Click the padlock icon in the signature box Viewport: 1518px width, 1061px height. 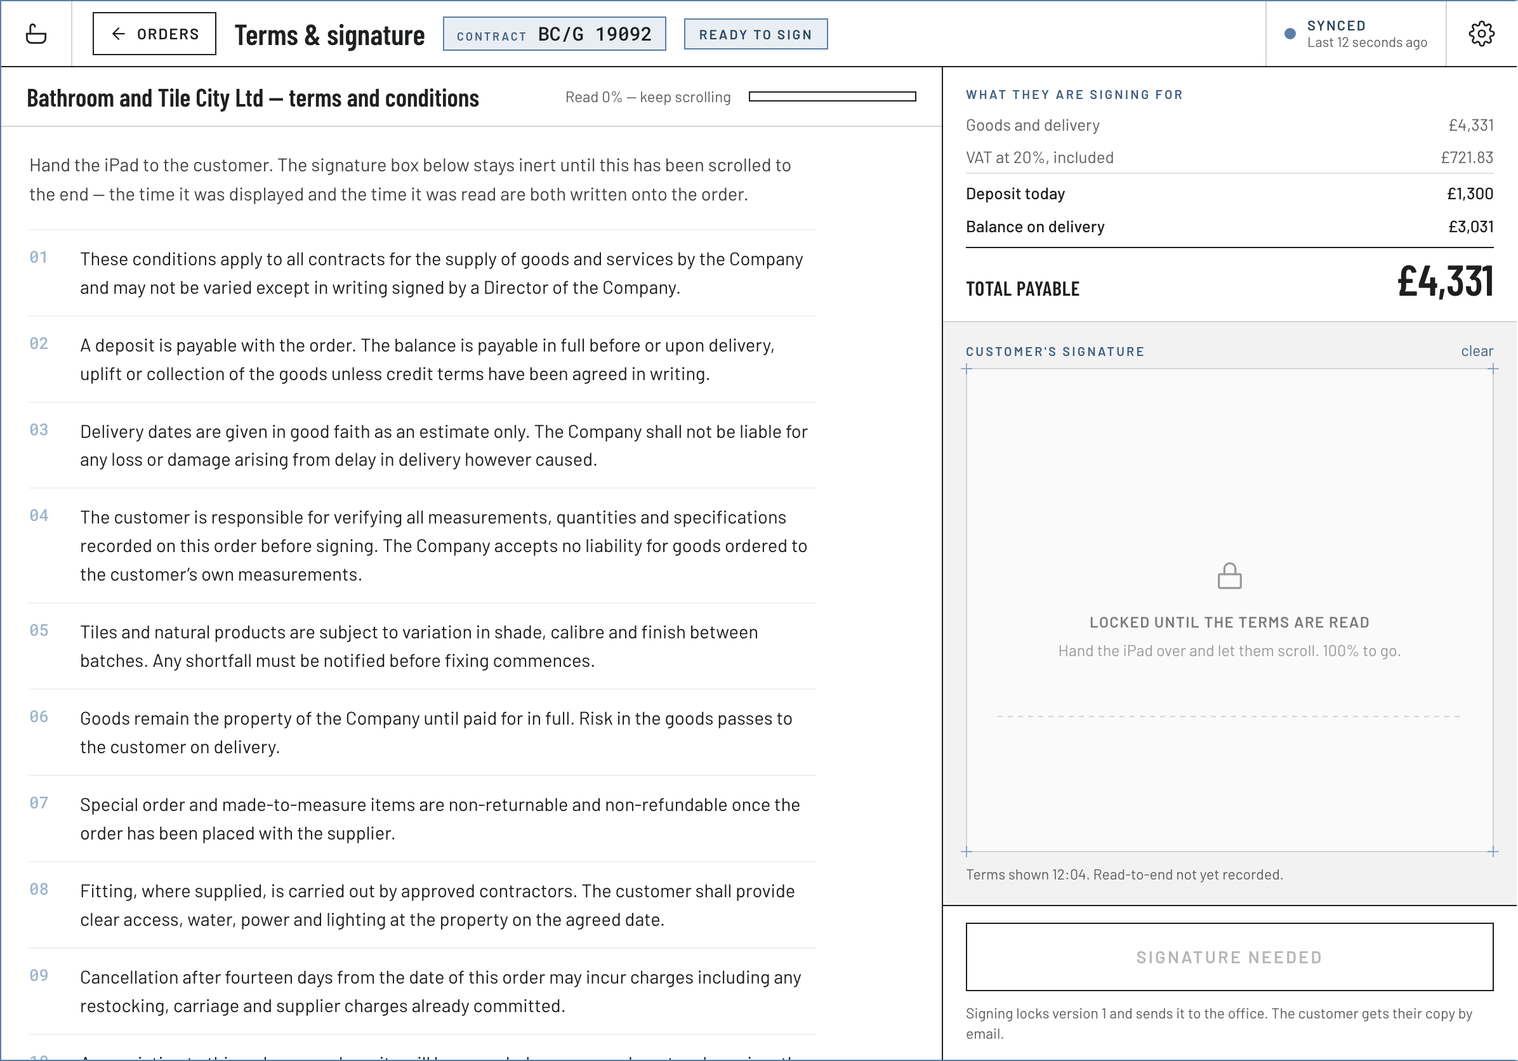[1230, 576]
